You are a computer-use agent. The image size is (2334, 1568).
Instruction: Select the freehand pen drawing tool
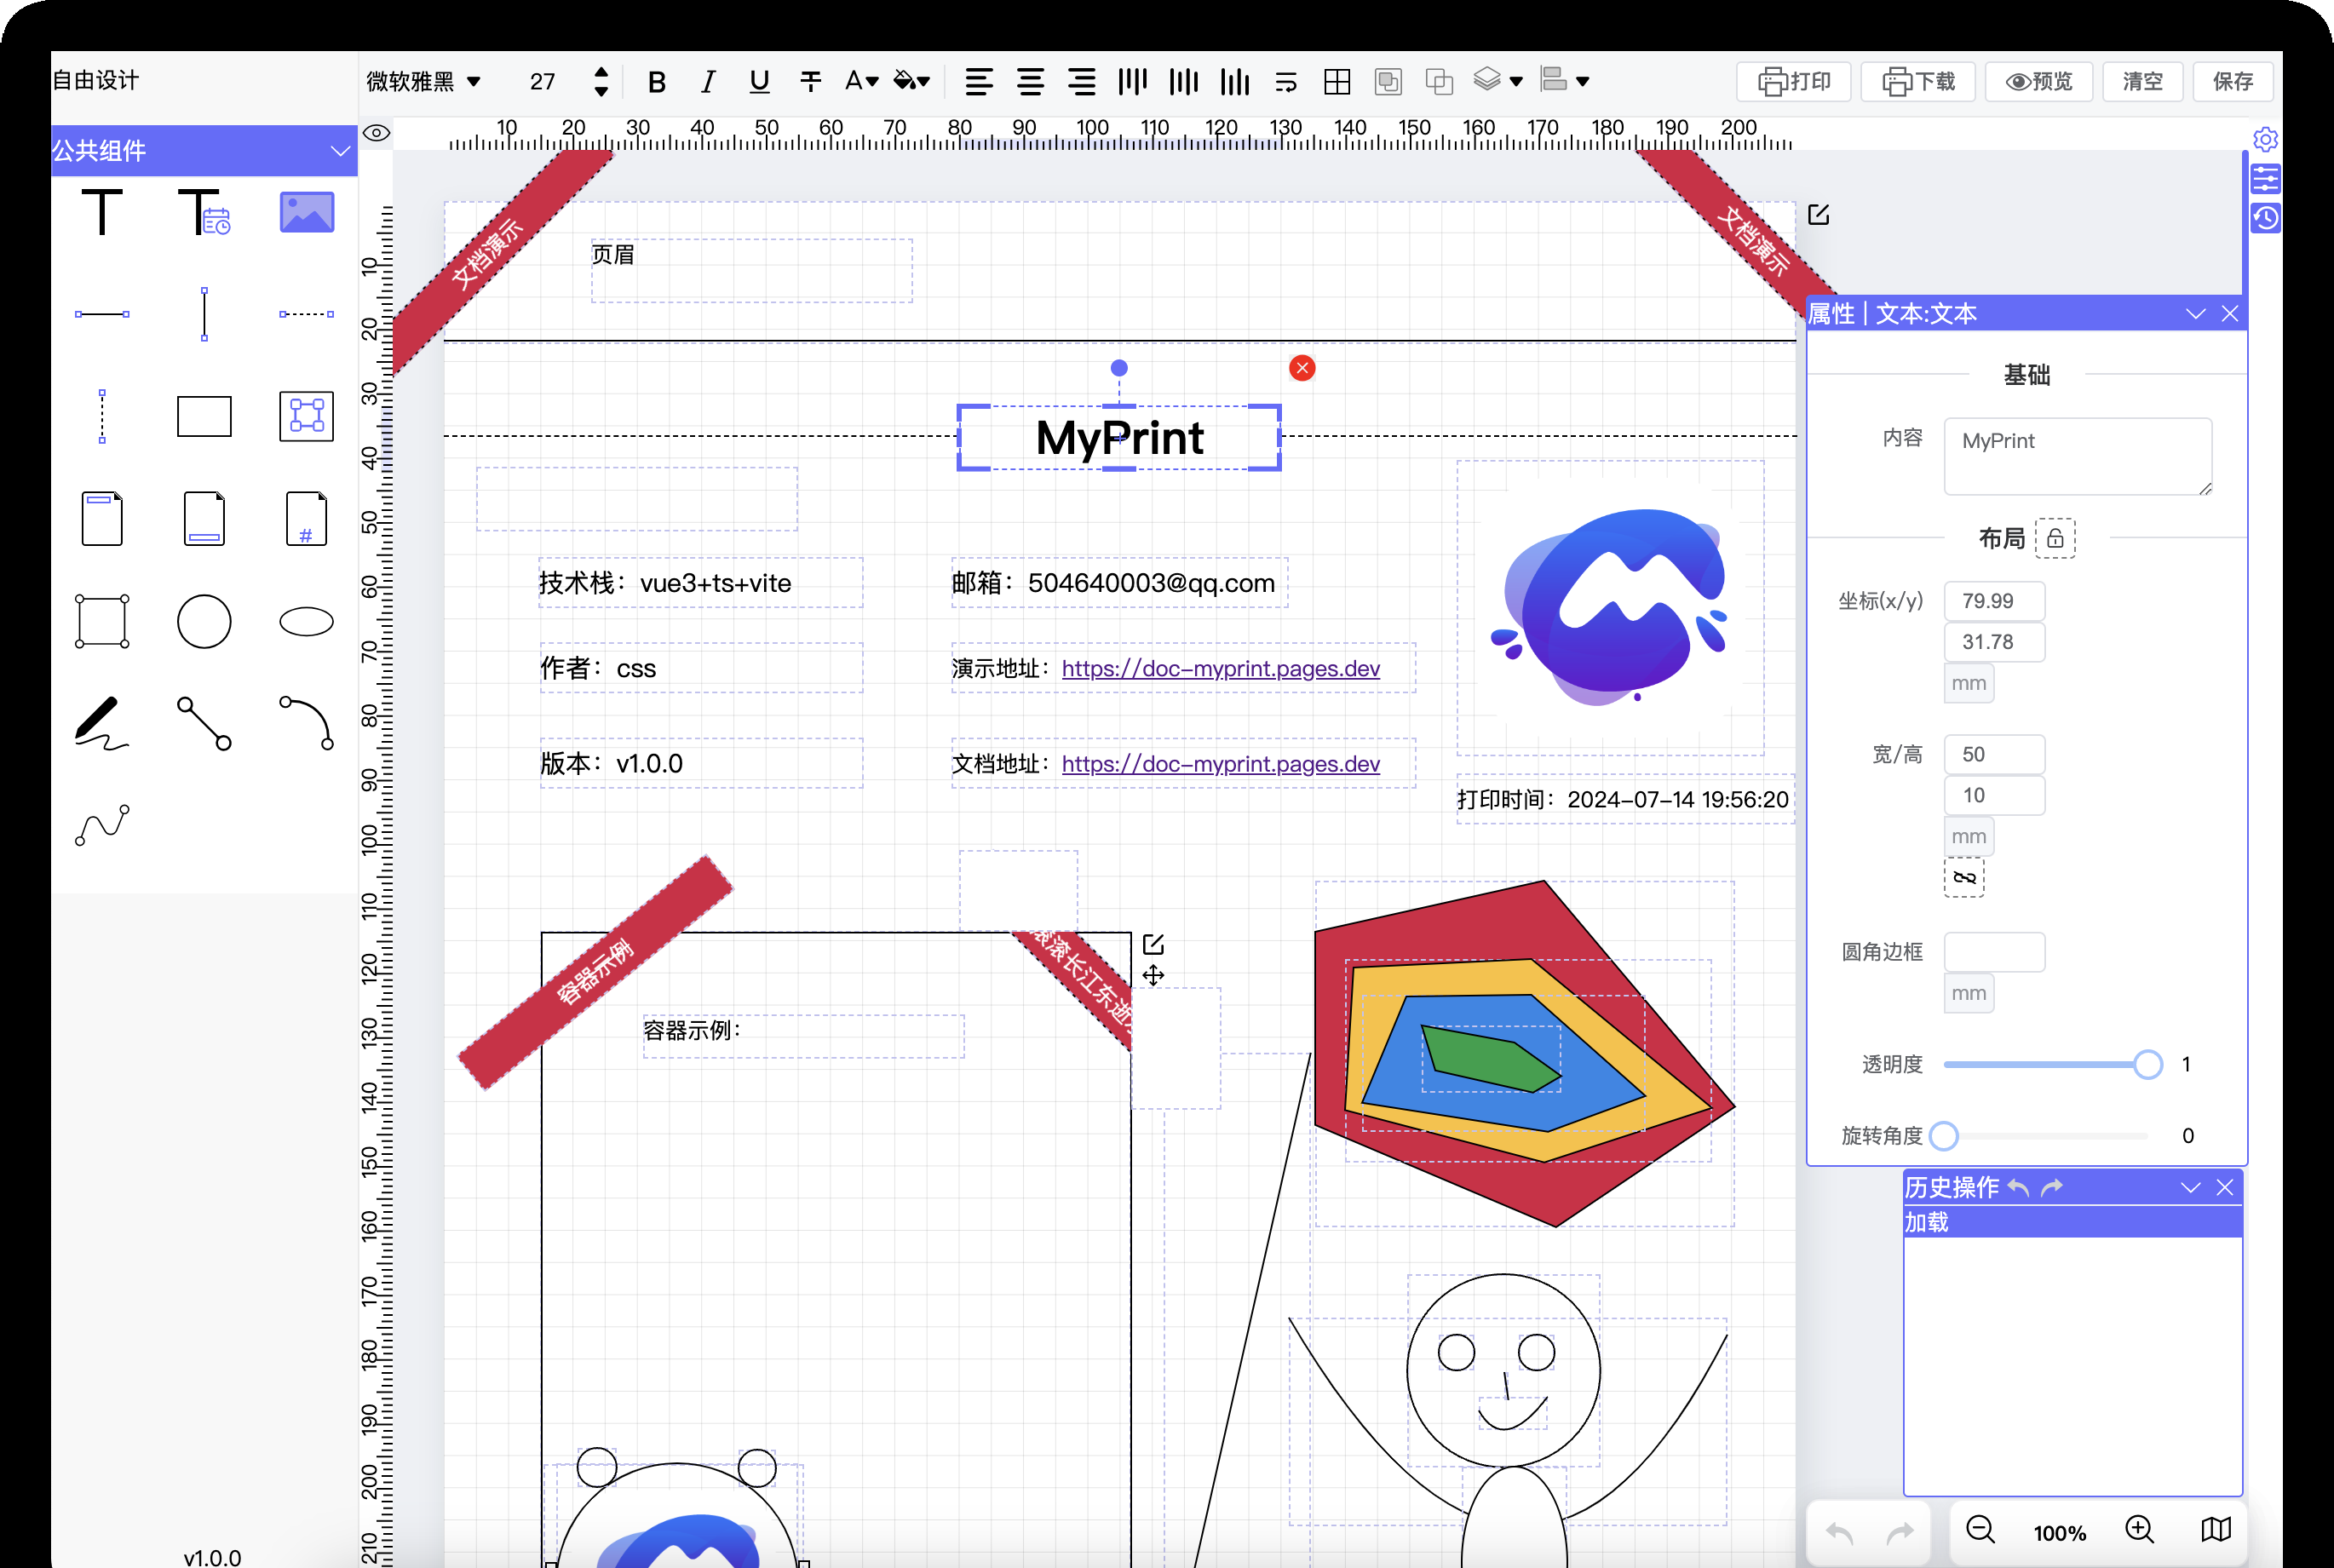click(x=102, y=723)
